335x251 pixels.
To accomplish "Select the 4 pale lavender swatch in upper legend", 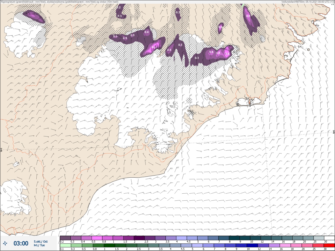I will 181,238.
